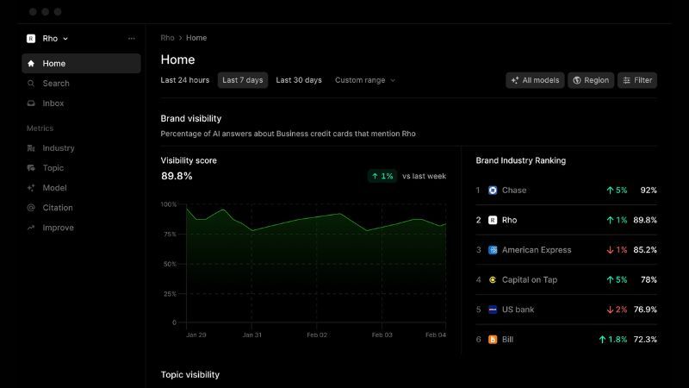Click the American Express logo icon
This screenshot has width=689, height=388.
click(x=493, y=250)
